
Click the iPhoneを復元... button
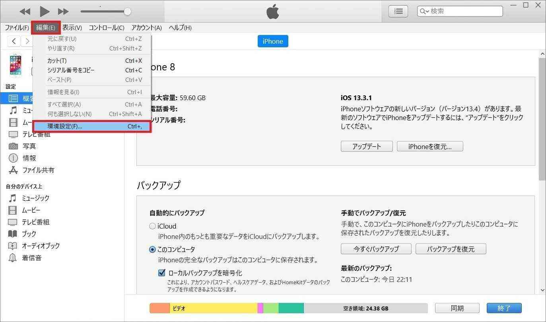[430, 146]
